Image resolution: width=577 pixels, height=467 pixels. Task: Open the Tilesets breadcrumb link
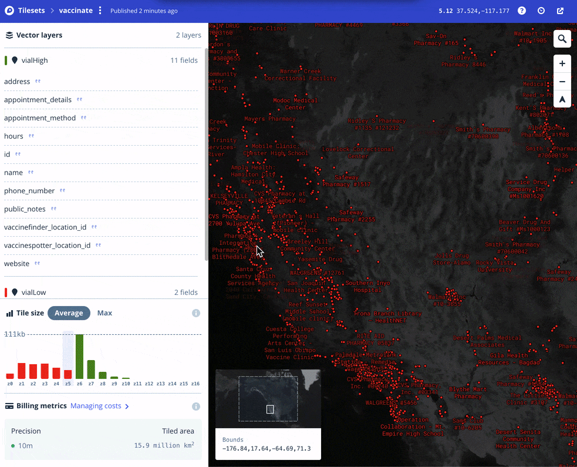(x=31, y=11)
